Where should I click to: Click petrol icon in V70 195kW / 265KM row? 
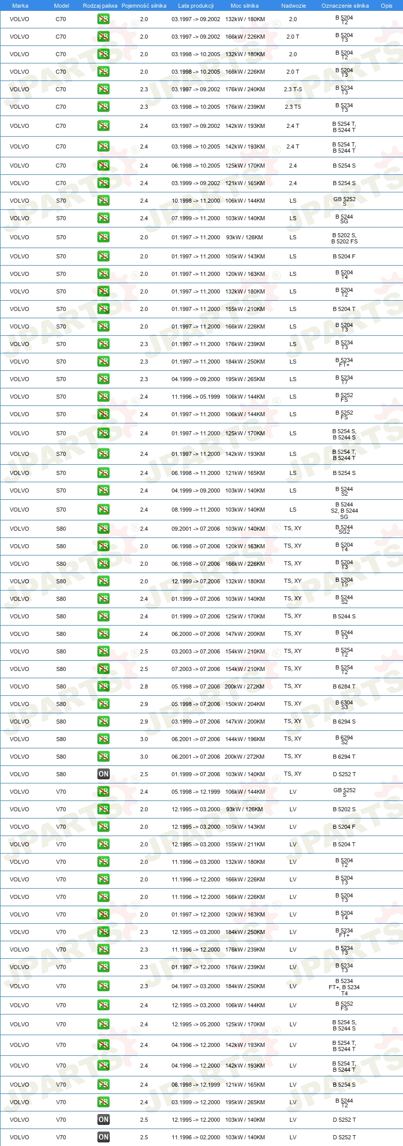pos(103,1102)
